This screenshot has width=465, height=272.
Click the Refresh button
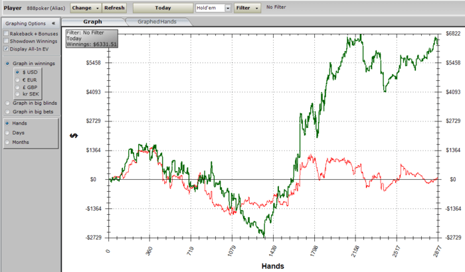coord(114,8)
